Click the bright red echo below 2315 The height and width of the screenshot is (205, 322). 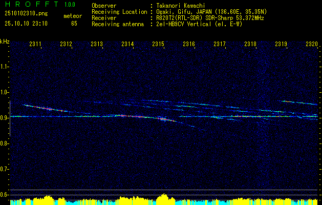click(163, 119)
